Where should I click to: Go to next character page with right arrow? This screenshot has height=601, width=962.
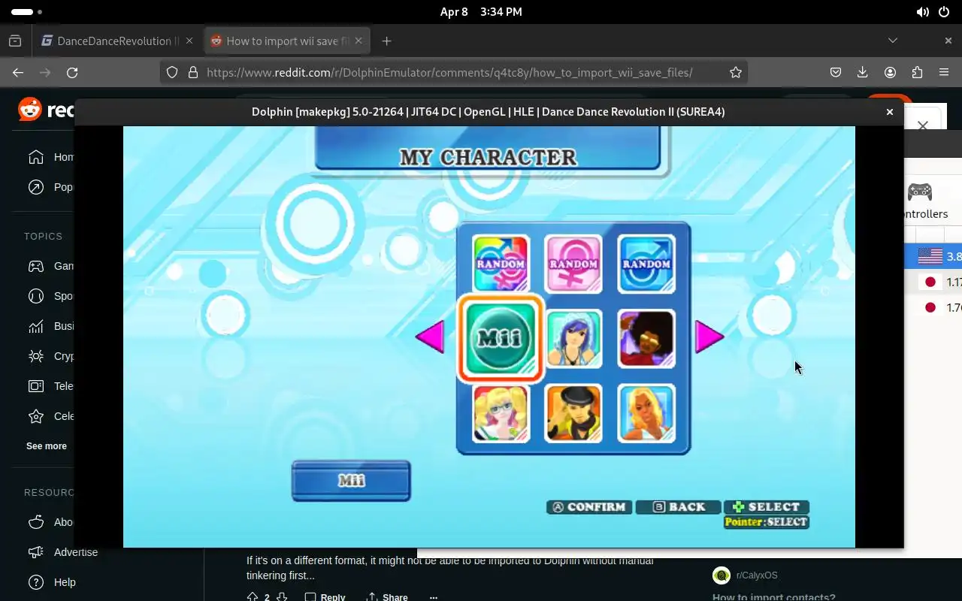(x=709, y=337)
